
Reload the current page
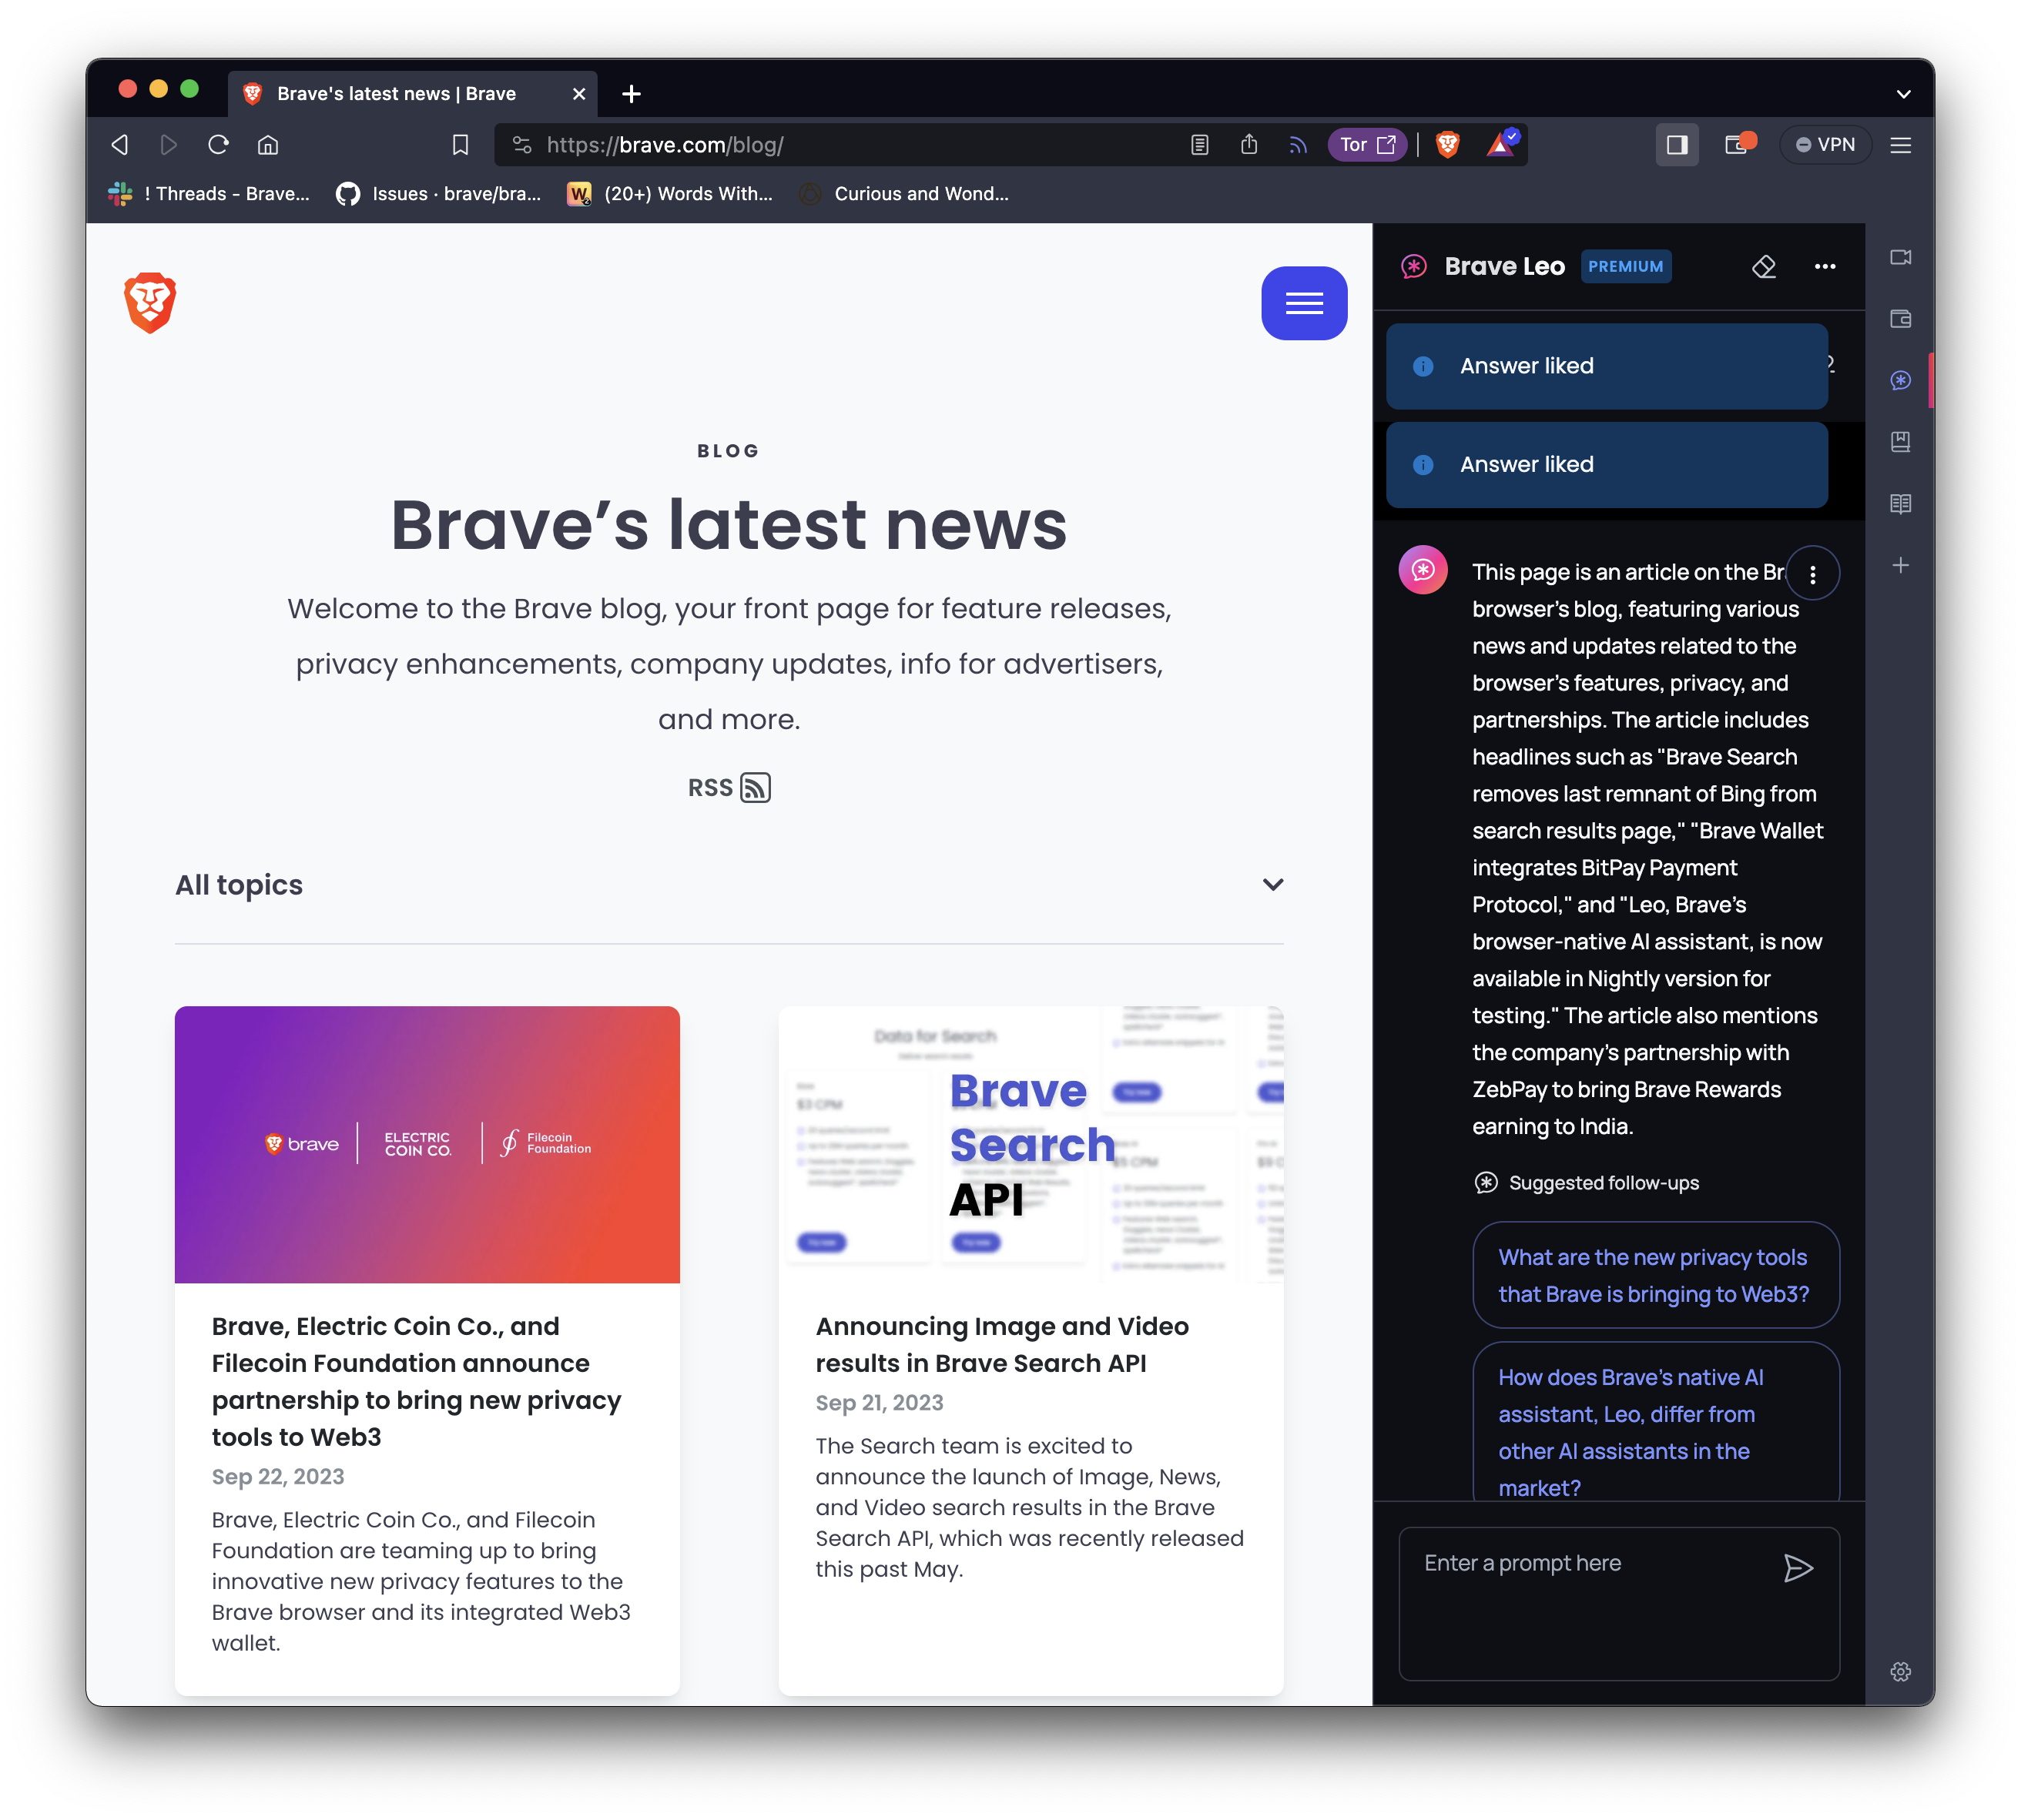coord(218,145)
